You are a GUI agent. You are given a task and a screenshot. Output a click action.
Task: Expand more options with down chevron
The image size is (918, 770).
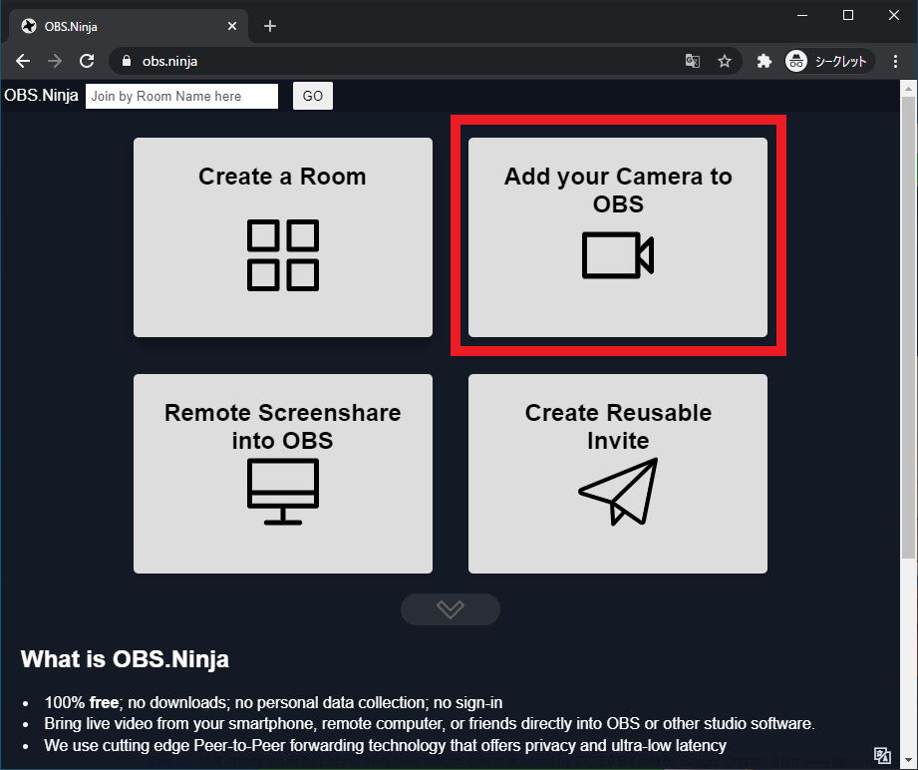tap(451, 608)
